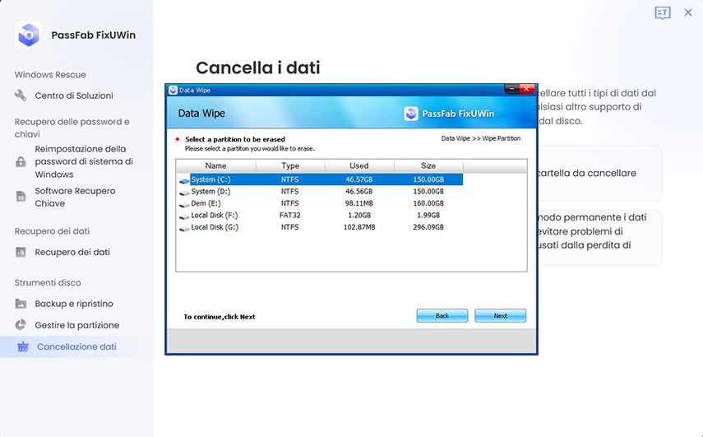
Task: Sort the list by Used column header
Action: [x=359, y=165]
